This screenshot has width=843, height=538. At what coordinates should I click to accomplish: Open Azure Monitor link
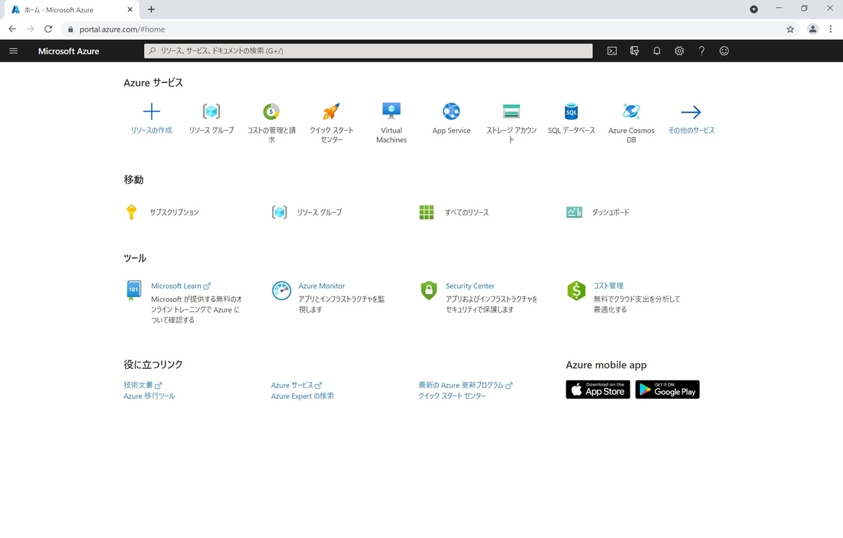(x=322, y=286)
